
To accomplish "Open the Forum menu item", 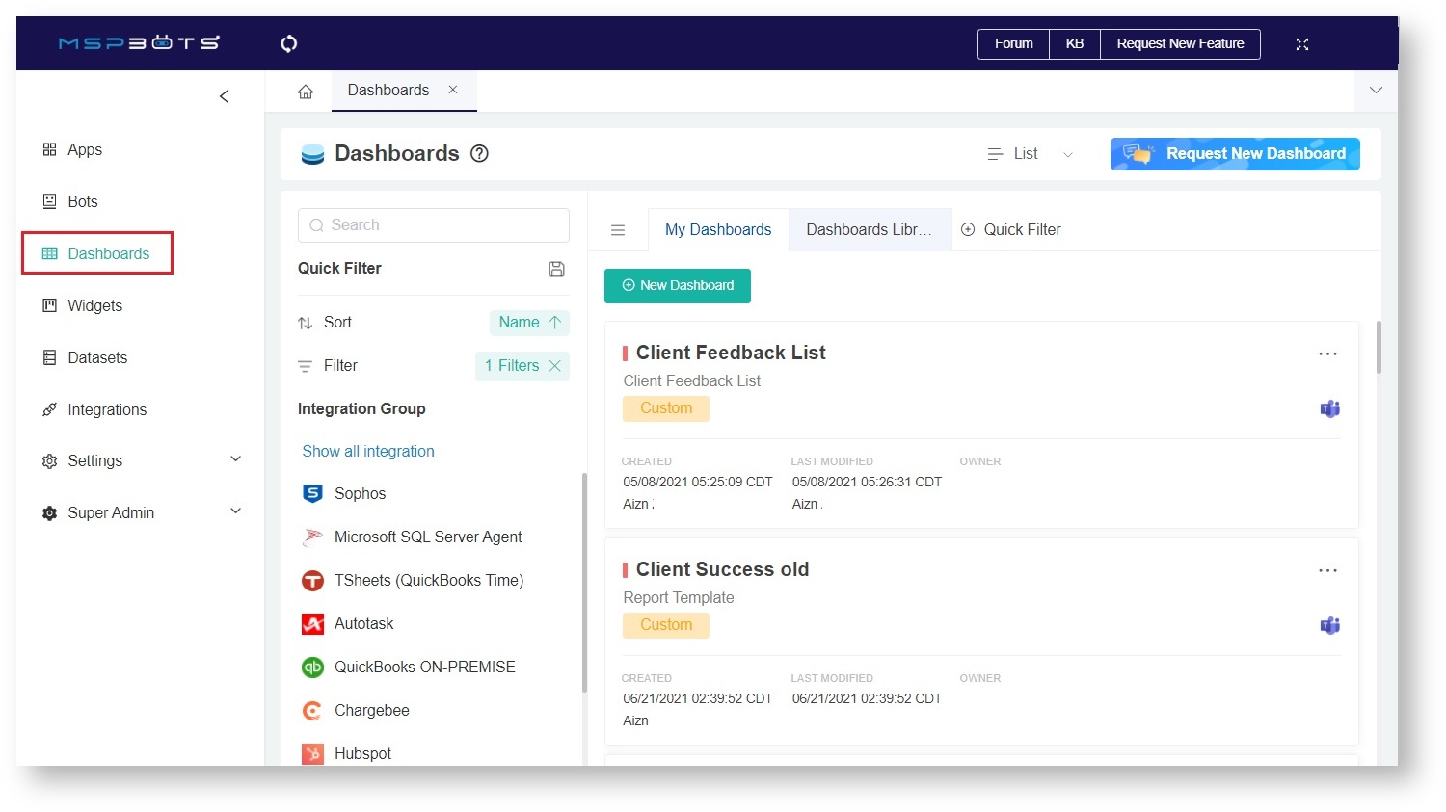I will 1013,43.
